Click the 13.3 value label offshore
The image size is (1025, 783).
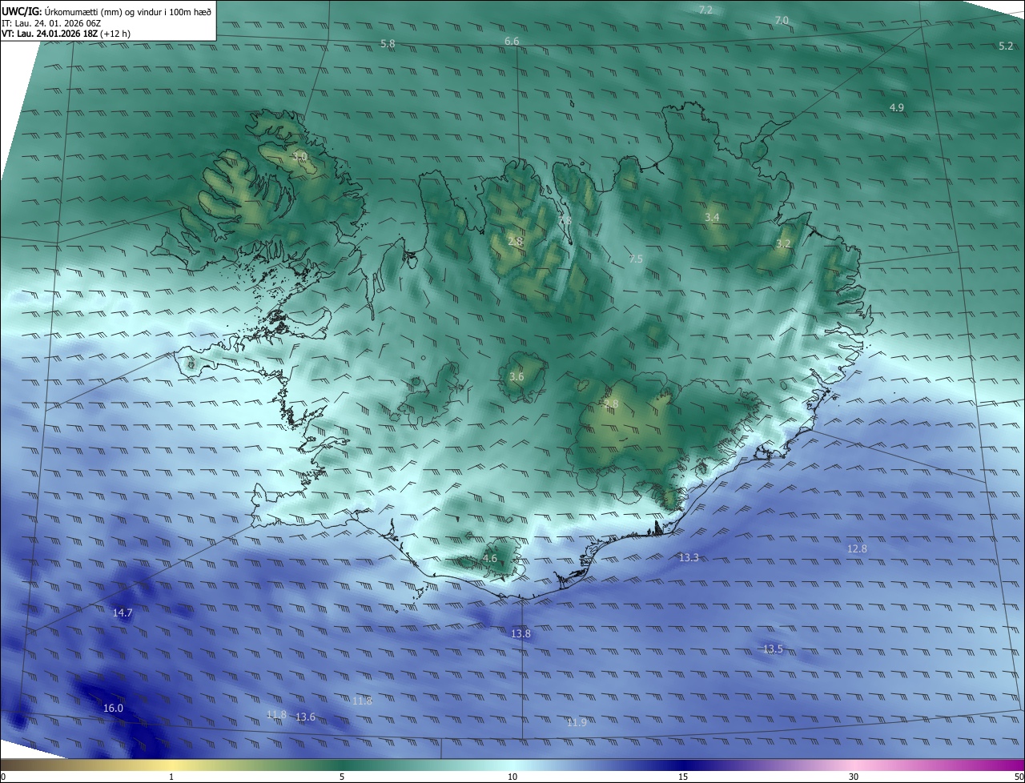[689, 557]
